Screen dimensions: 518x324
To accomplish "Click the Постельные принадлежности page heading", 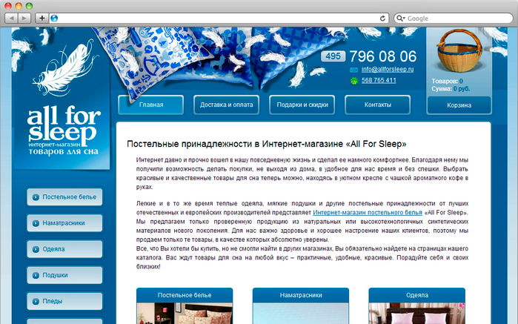I will pos(267,144).
